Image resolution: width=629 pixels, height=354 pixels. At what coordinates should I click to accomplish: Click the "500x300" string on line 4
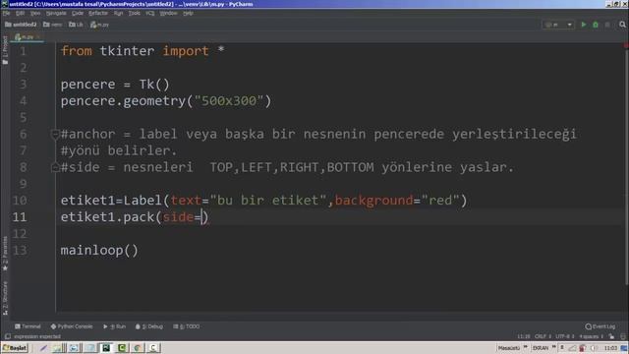tap(229, 100)
